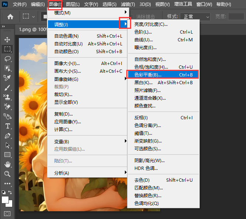Choose 色相/饱和度(H)... option
246x219 pixels.
[x=163, y=67]
